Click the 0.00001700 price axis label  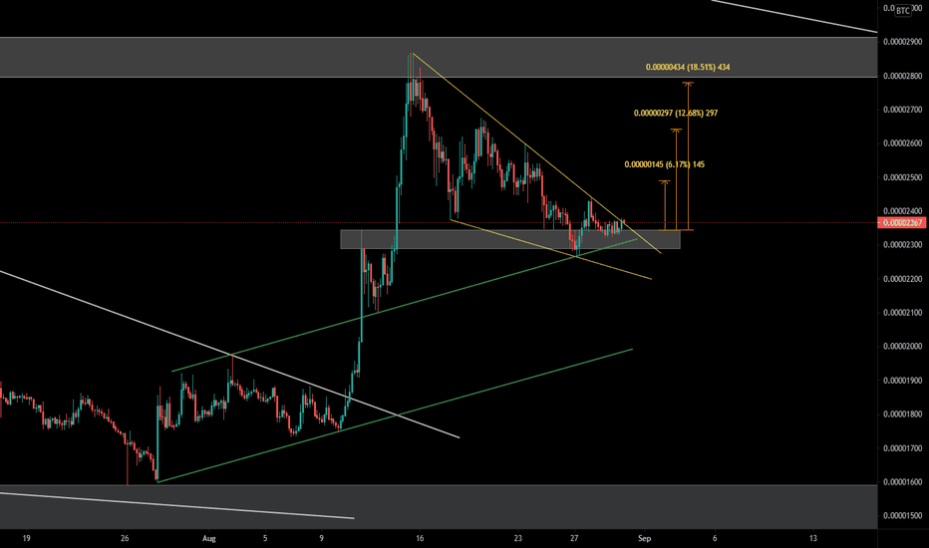click(902, 448)
